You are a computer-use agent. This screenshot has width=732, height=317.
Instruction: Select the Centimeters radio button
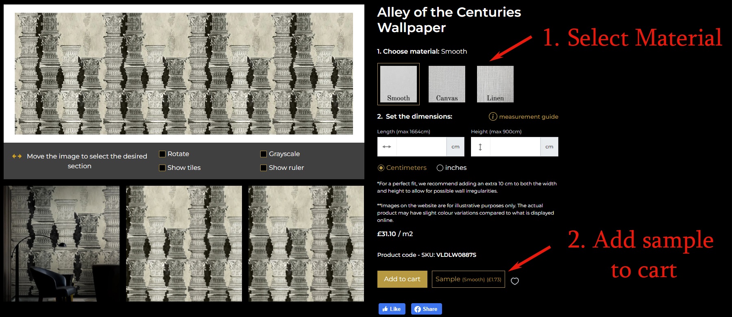(x=381, y=168)
